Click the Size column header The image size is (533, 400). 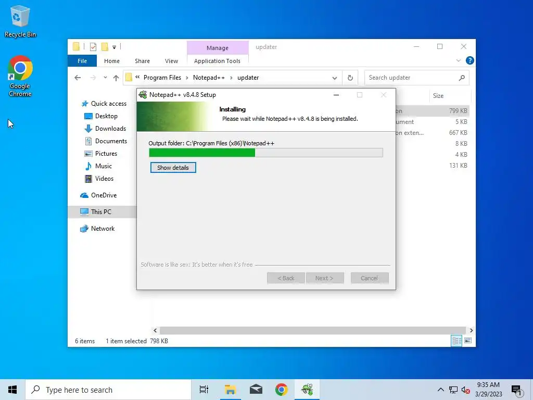(449, 96)
